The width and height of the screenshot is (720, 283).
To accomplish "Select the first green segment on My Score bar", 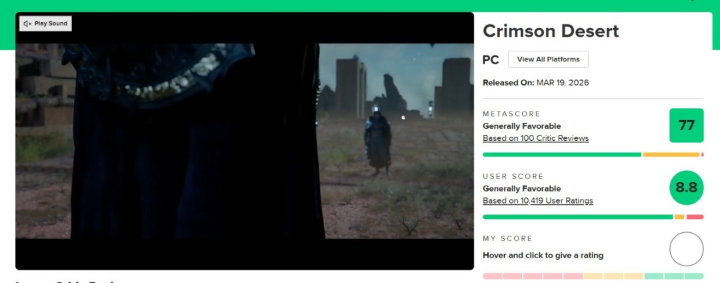I will [x=653, y=276].
